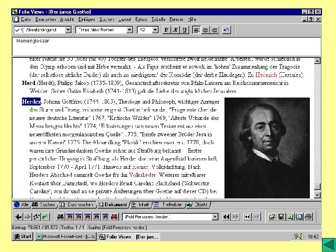Switch to Microsoft PowerPoint taskbar button

(65, 237)
